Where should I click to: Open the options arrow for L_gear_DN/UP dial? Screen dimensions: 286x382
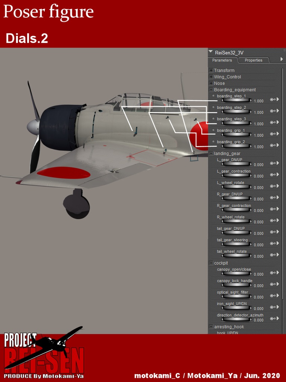click(x=278, y=163)
